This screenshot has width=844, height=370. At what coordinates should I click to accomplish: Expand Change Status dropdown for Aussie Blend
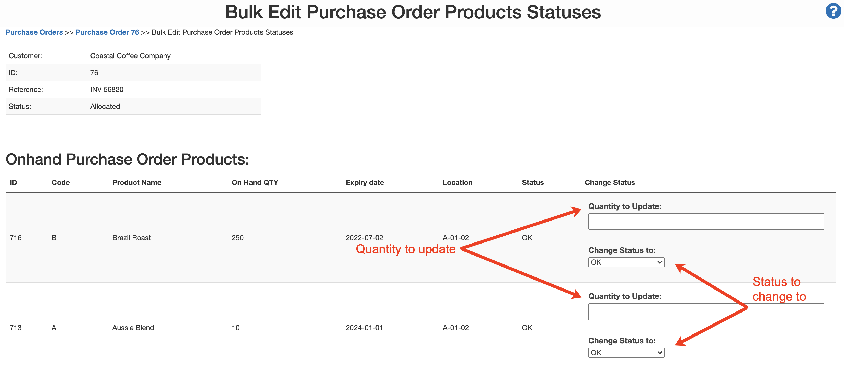tap(626, 353)
